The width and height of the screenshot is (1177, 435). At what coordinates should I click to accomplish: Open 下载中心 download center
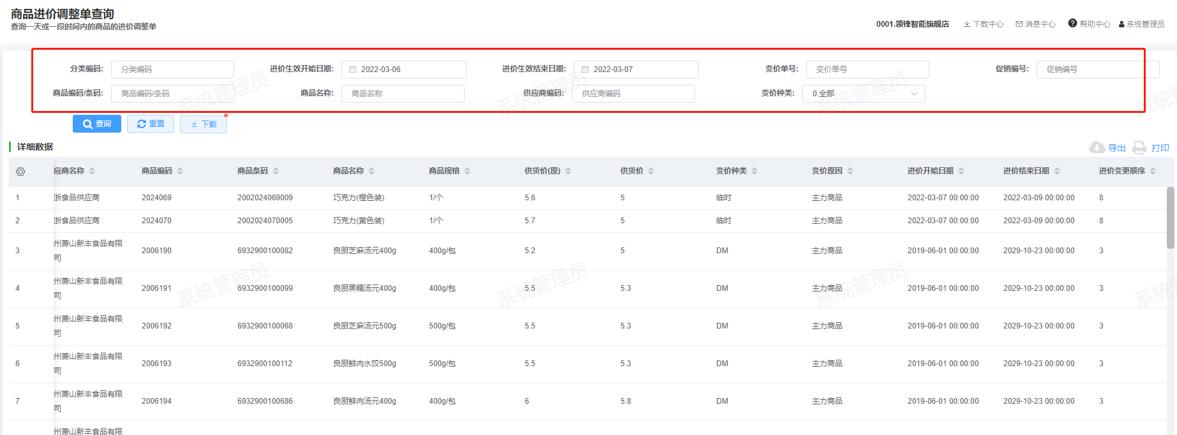pyautogui.click(x=984, y=24)
